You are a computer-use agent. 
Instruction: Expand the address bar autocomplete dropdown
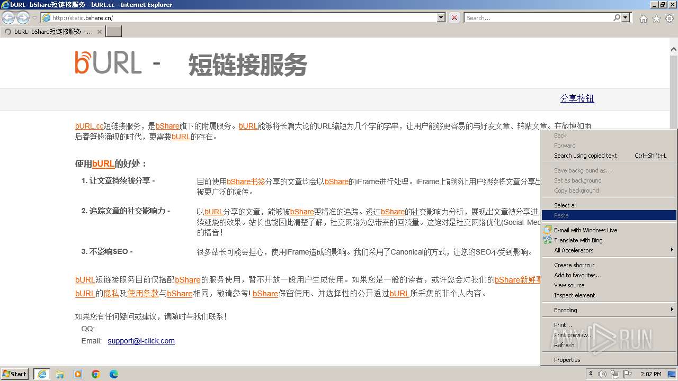(441, 17)
